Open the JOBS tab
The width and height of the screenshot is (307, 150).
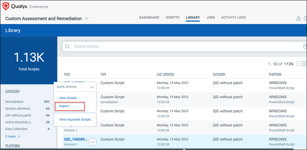(x=211, y=18)
